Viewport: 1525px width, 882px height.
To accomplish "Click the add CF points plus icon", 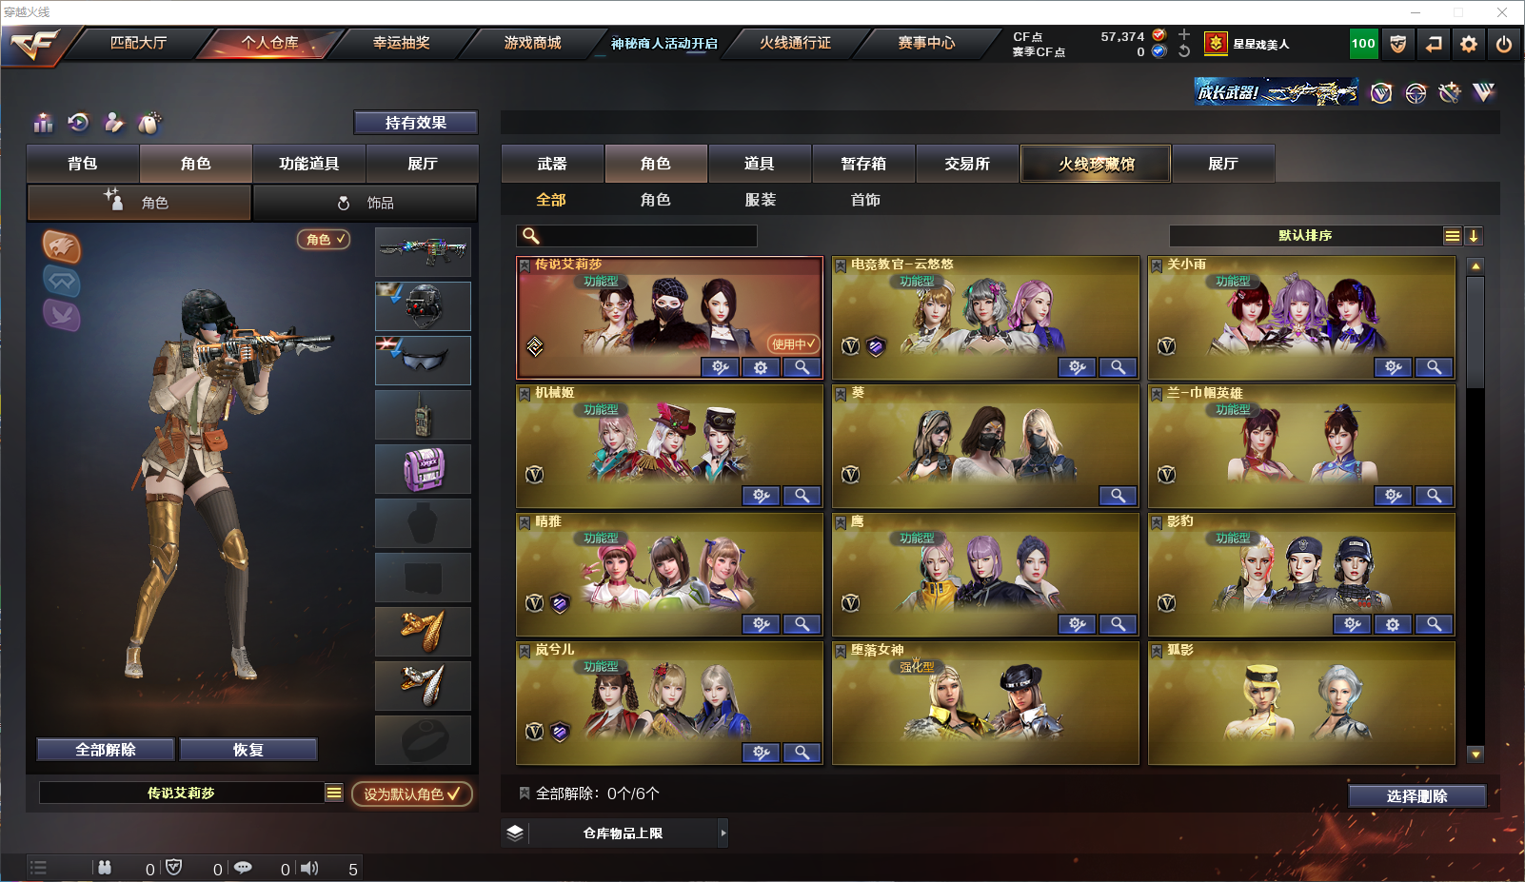I will 1184,35.
